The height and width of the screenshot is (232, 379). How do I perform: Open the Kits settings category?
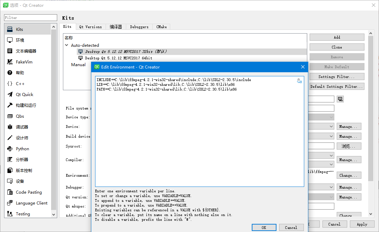pyautogui.click(x=27, y=29)
